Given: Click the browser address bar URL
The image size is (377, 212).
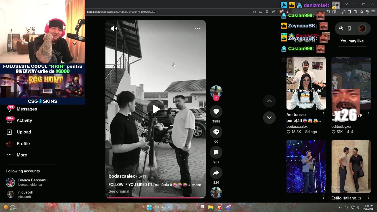Looking at the screenshot, I should point(121,12).
